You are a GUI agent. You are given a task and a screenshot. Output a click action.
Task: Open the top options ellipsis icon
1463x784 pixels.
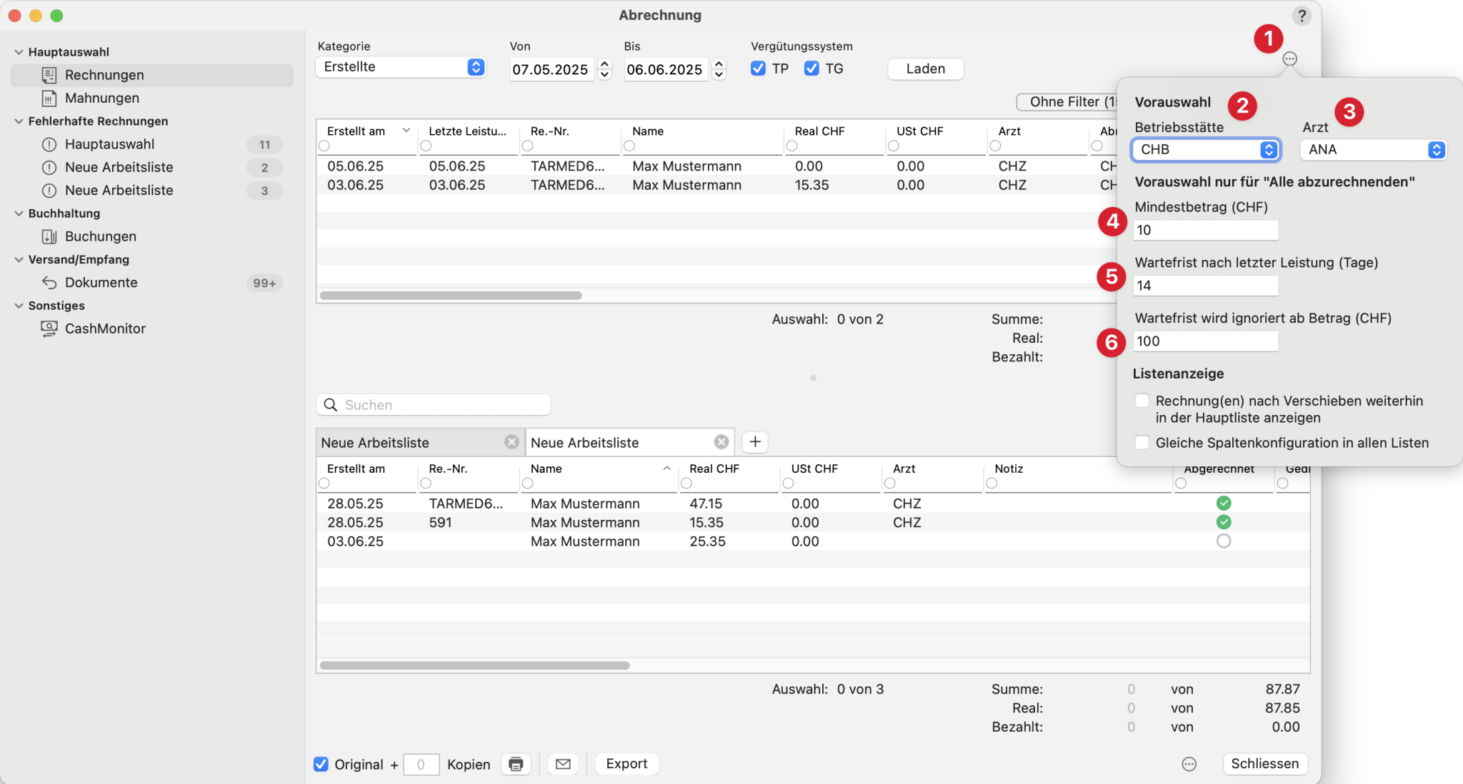click(x=1289, y=59)
